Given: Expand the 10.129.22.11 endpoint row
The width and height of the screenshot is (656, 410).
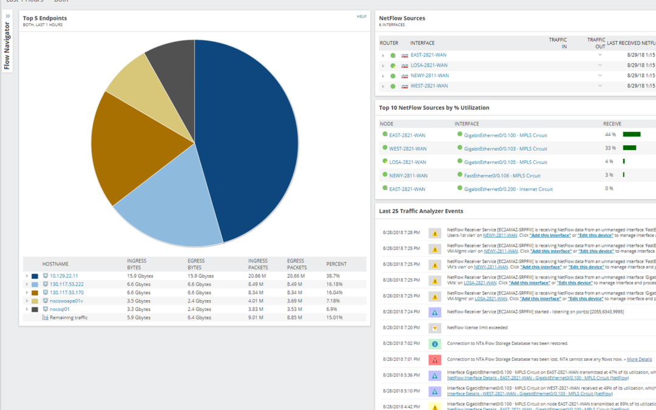Looking at the screenshot, I should click(27, 276).
